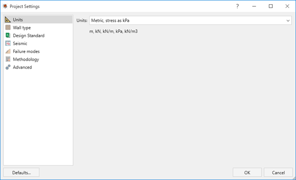The height and width of the screenshot is (180, 296).
Task: Click the Wall type brick icon
Action: (8, 27)
